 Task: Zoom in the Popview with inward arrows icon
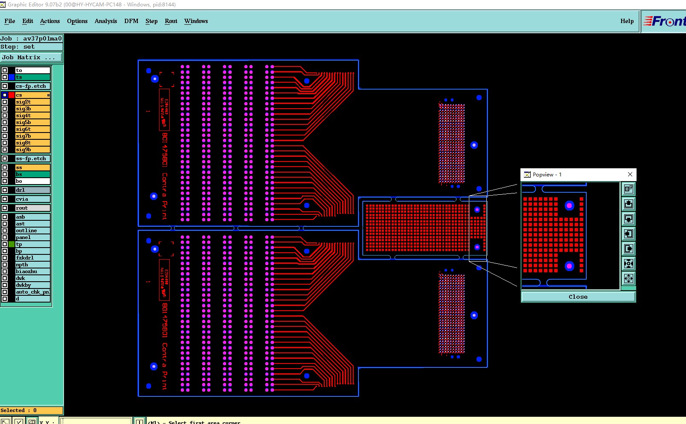click(x=628, y=263)
